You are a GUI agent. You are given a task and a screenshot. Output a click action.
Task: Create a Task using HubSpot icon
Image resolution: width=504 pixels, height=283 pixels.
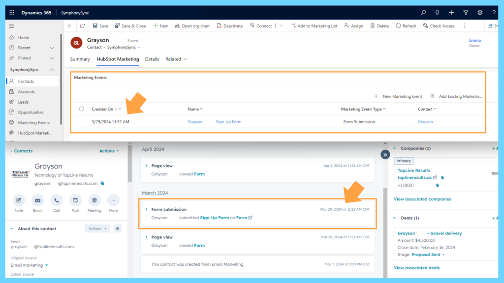[75, 200]
